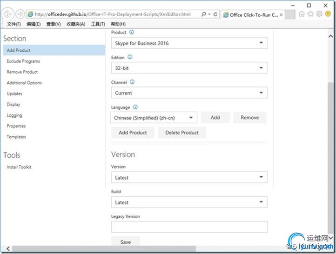Select Updates in sidebar

14,94
